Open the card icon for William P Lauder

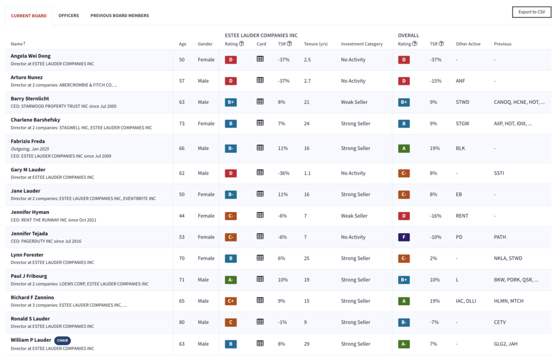(260, 343)
